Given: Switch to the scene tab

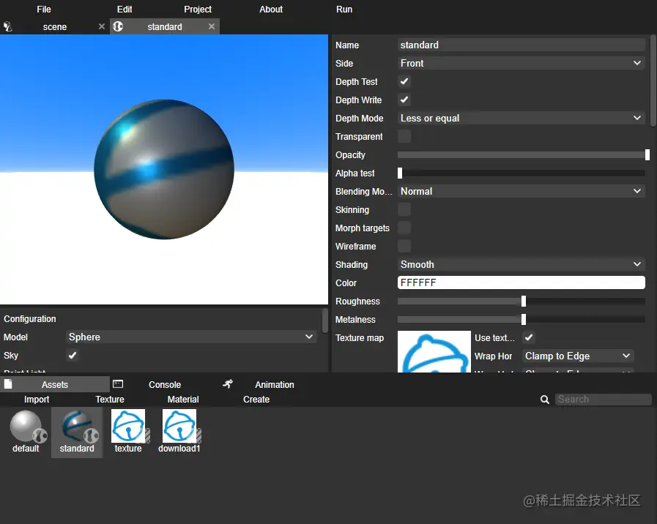Looking at the screenshot, I should [x=54, y=27].
